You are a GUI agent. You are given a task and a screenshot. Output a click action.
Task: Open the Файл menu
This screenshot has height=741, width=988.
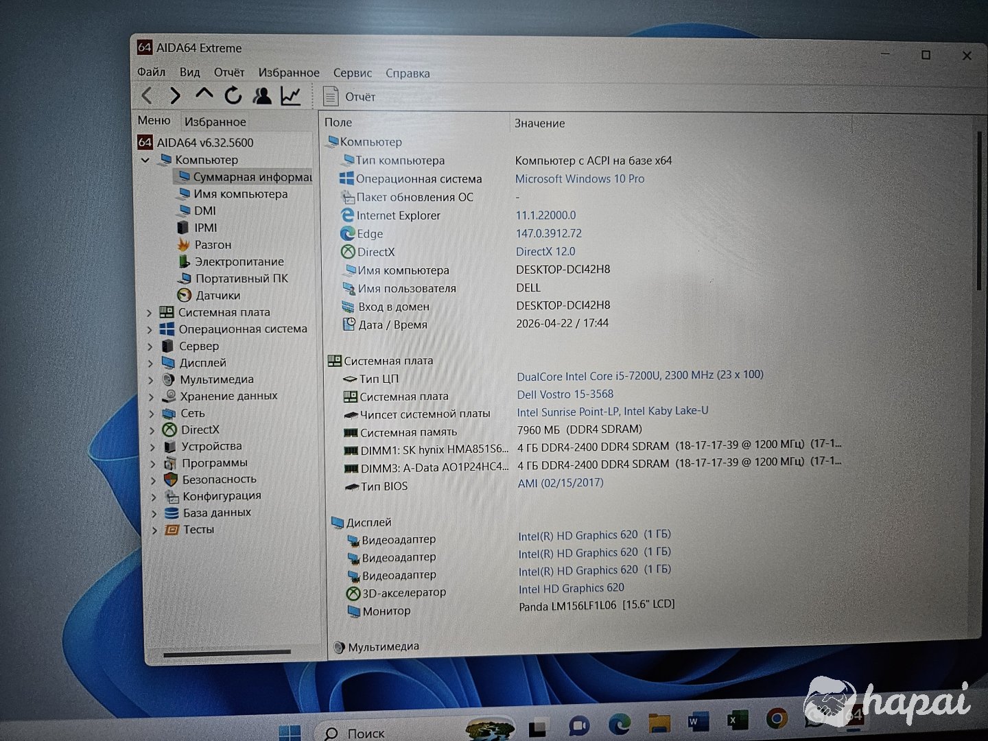[151, 72]
